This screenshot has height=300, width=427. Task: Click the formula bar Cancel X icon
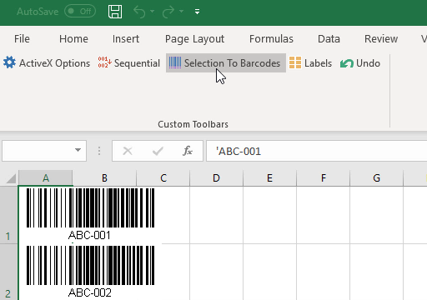point(128,151)
